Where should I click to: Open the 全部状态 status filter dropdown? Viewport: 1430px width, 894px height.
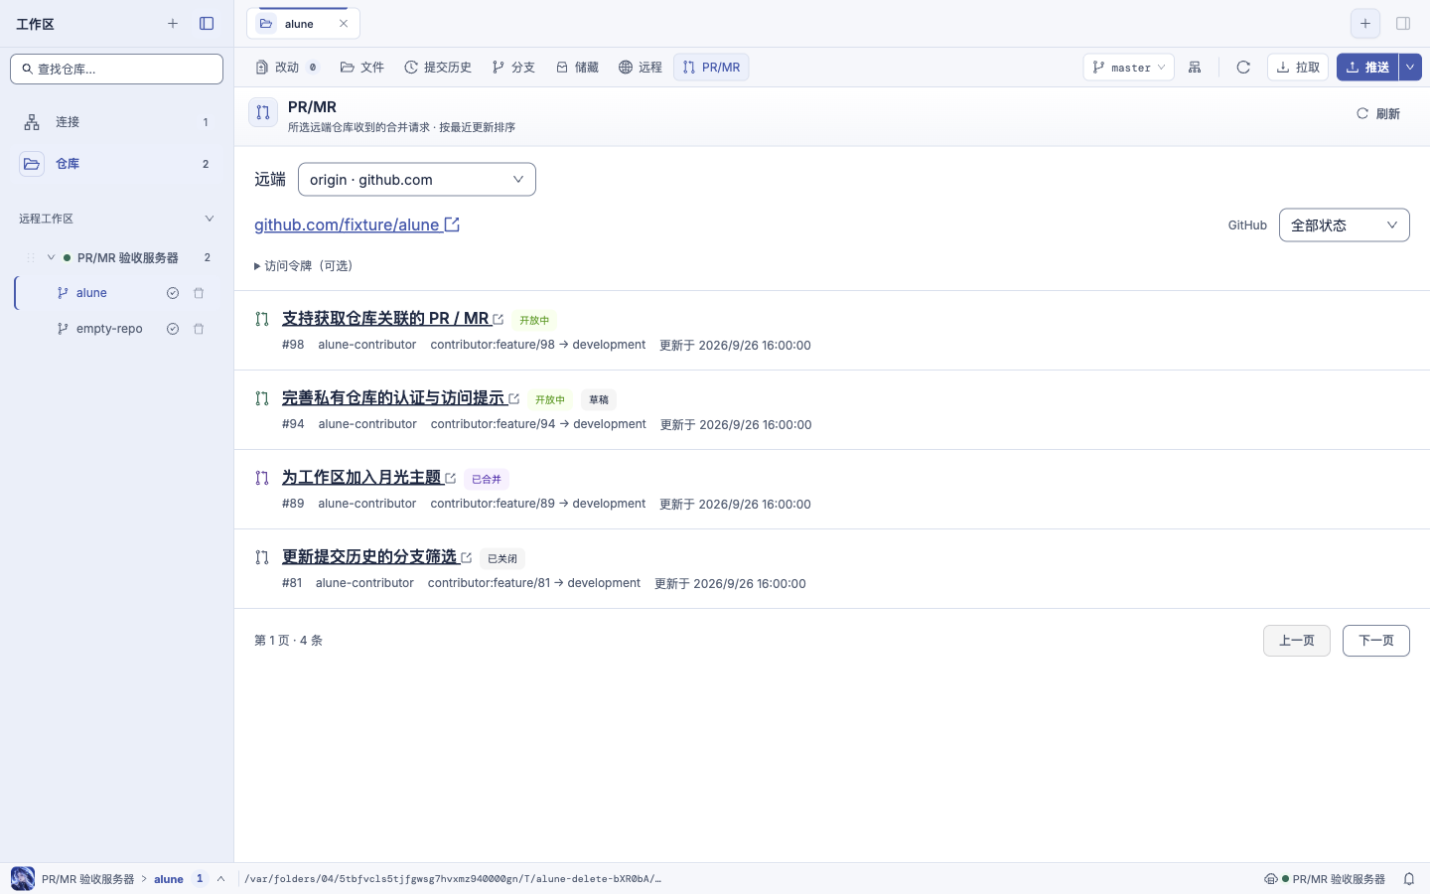point(1345,225)
